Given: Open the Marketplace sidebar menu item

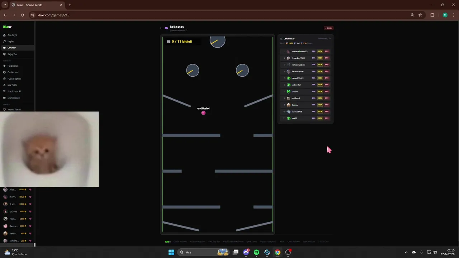Looking at the screenshot, I should click(x=17, y=98).
